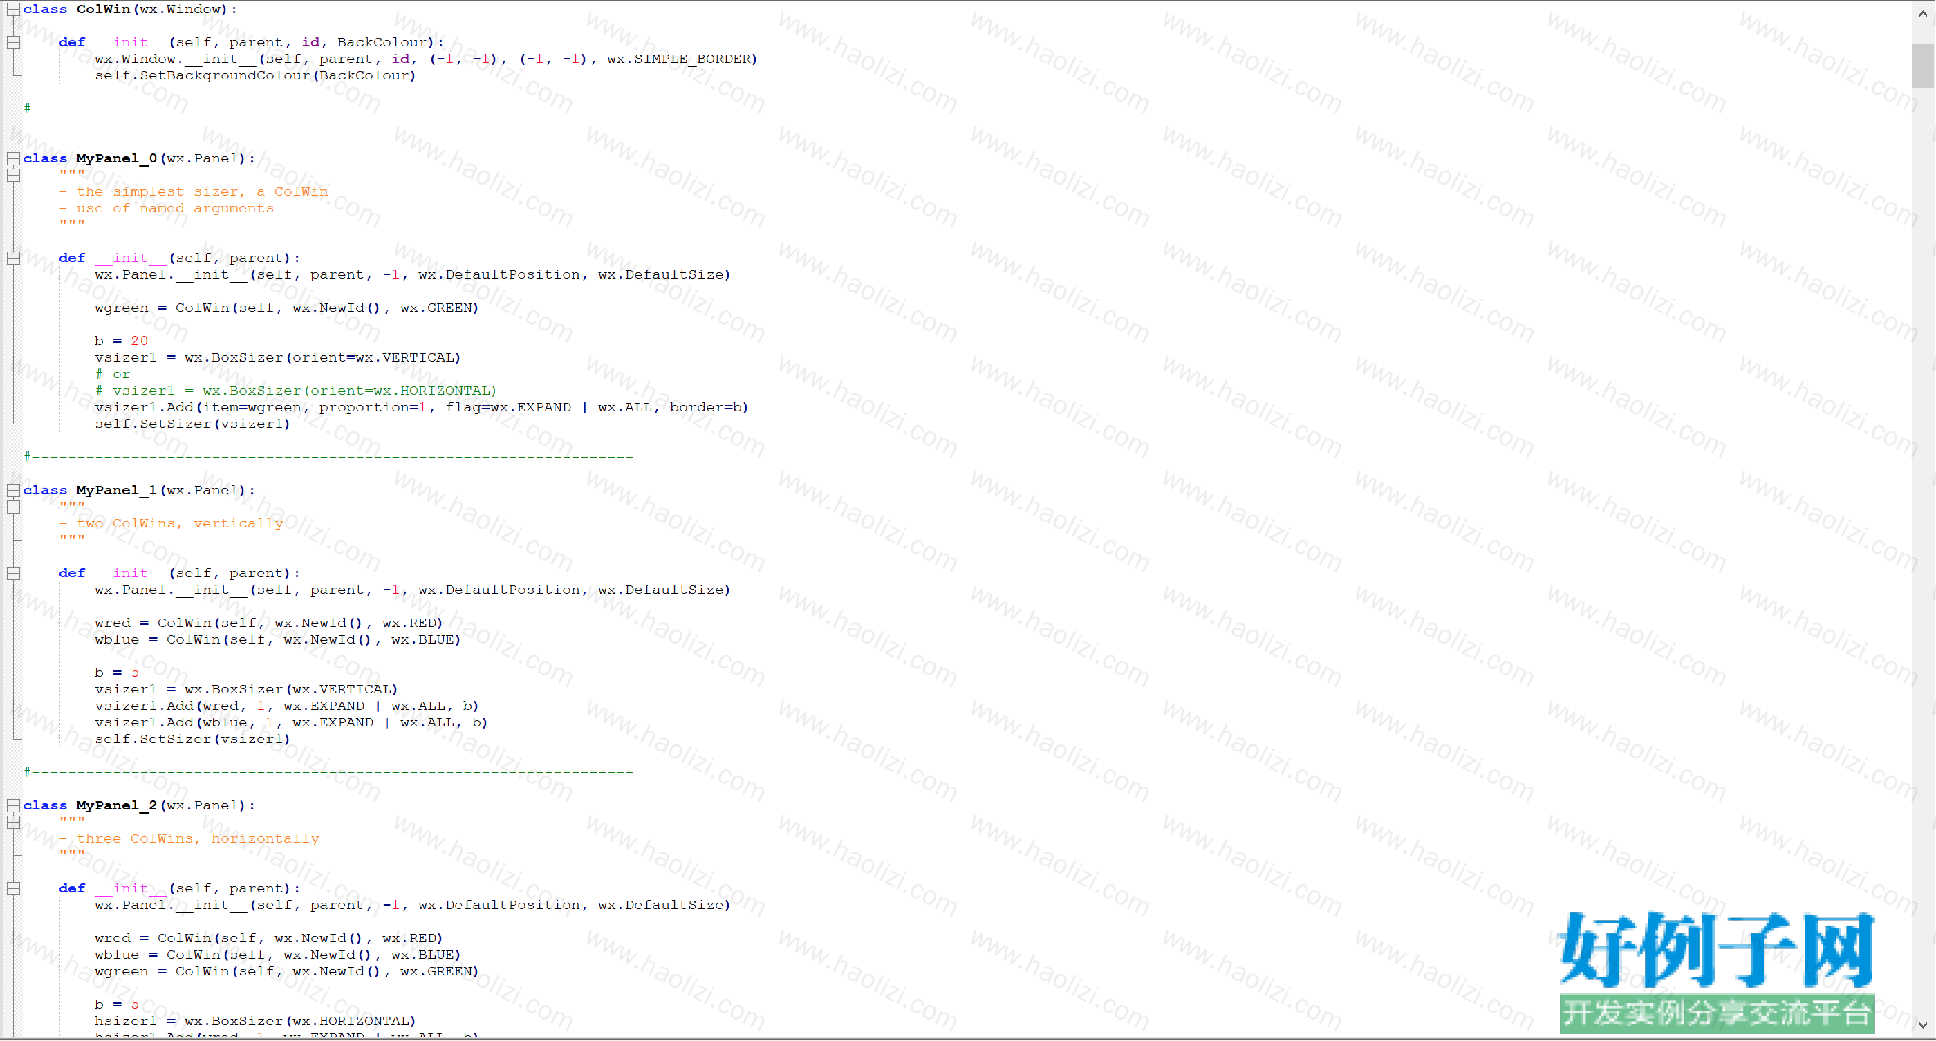Click comment '- use of named arguments'

pos(166,208)
